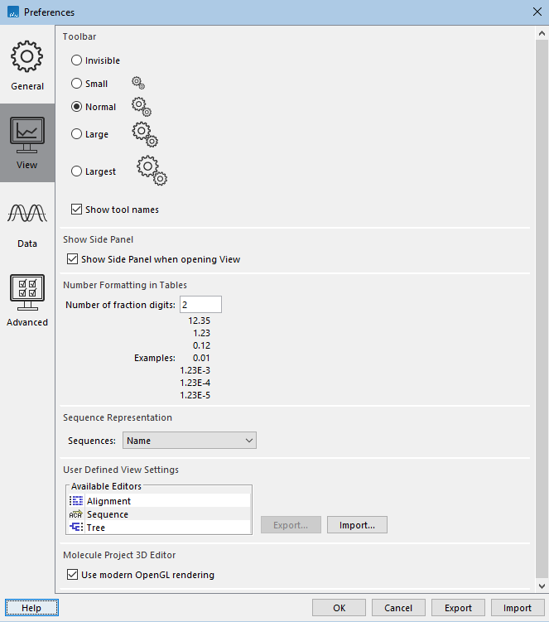
Task: Open the General preferences gear icon
Action: (x=27, y=57)
